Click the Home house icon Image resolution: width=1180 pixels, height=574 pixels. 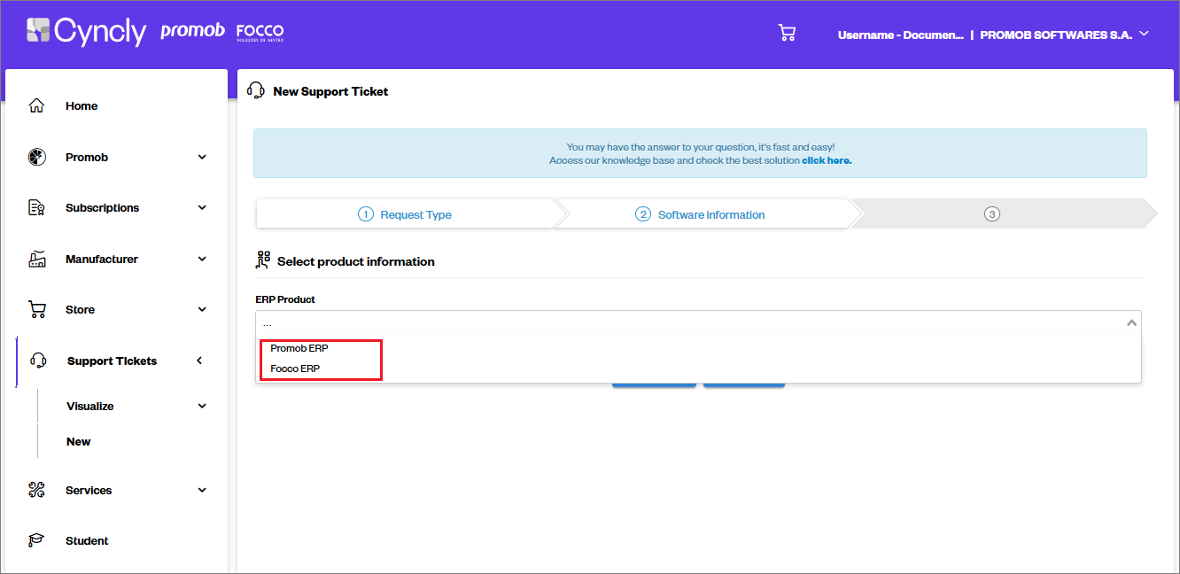tap(36, 105)
